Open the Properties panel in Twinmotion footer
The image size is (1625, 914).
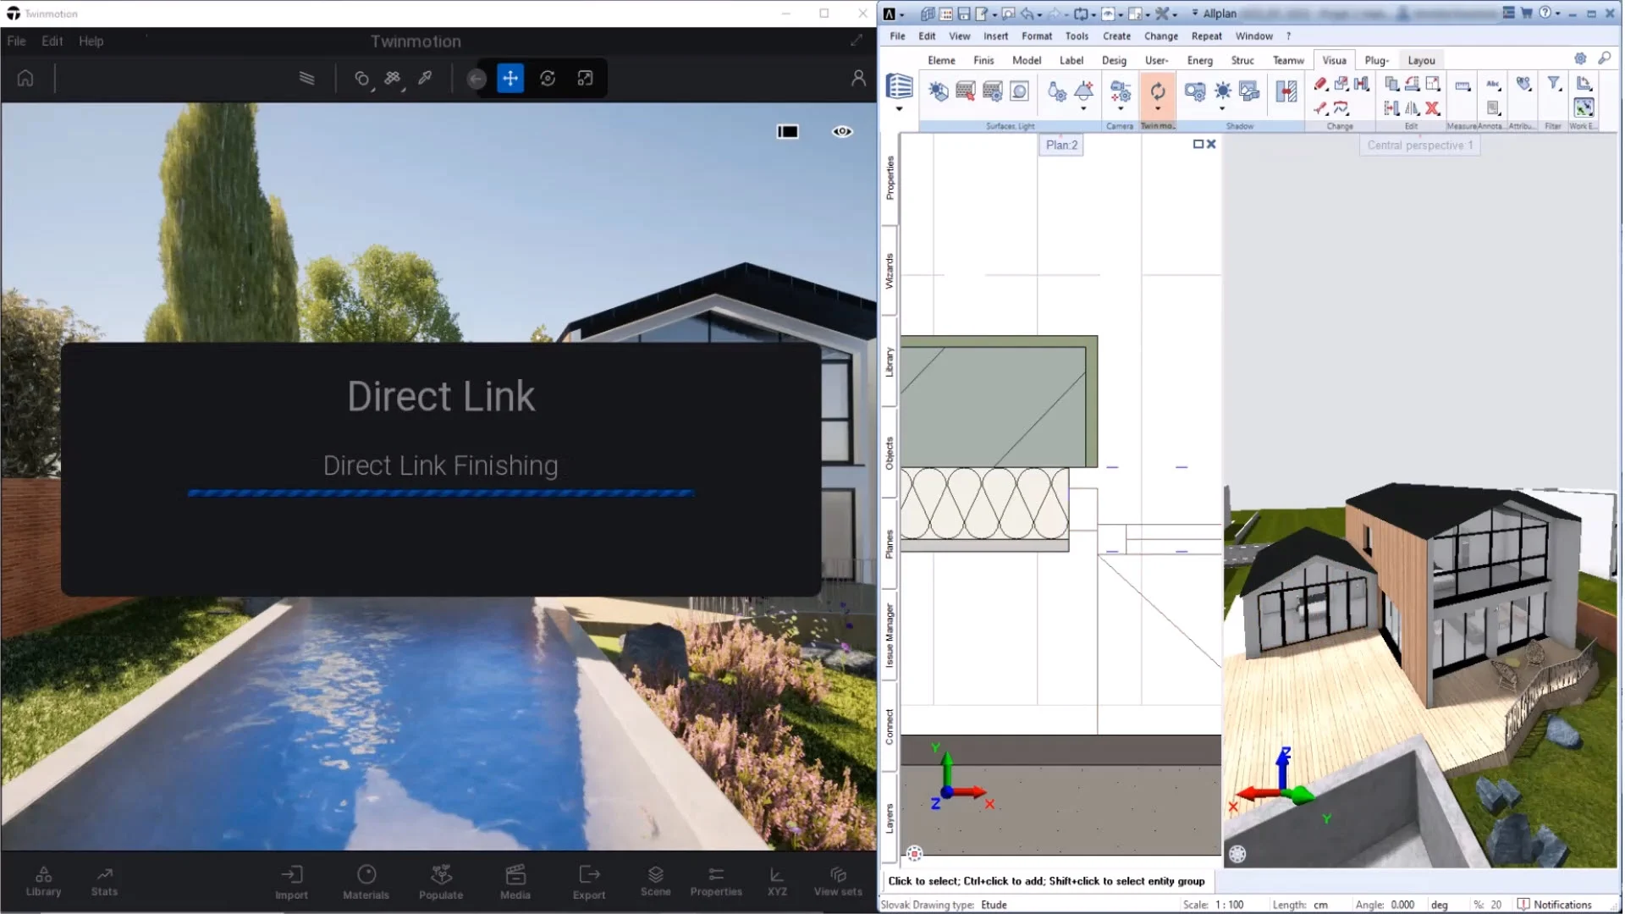coord(716,881)
